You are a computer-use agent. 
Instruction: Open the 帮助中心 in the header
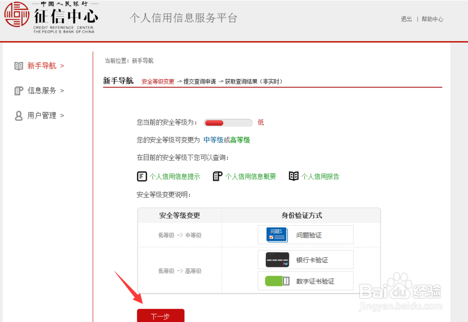(432, 19)
